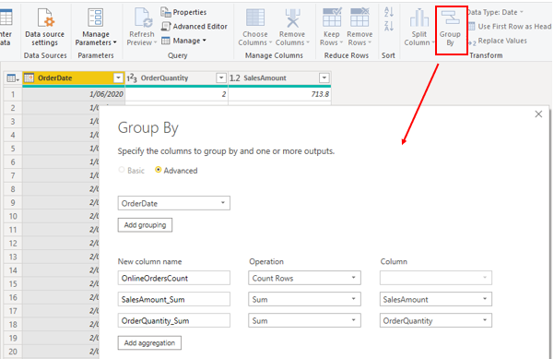Image resolution: width=554 pixels, height=359 pixels.
Task: Edit OnlineOrdersCount column name field
Action: point(174,278)
